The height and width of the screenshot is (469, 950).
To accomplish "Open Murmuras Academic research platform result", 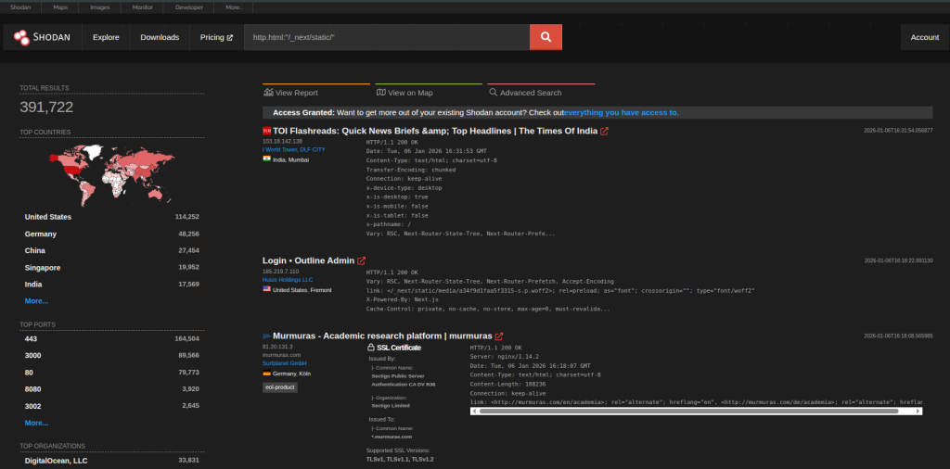I will click(383, 336).
